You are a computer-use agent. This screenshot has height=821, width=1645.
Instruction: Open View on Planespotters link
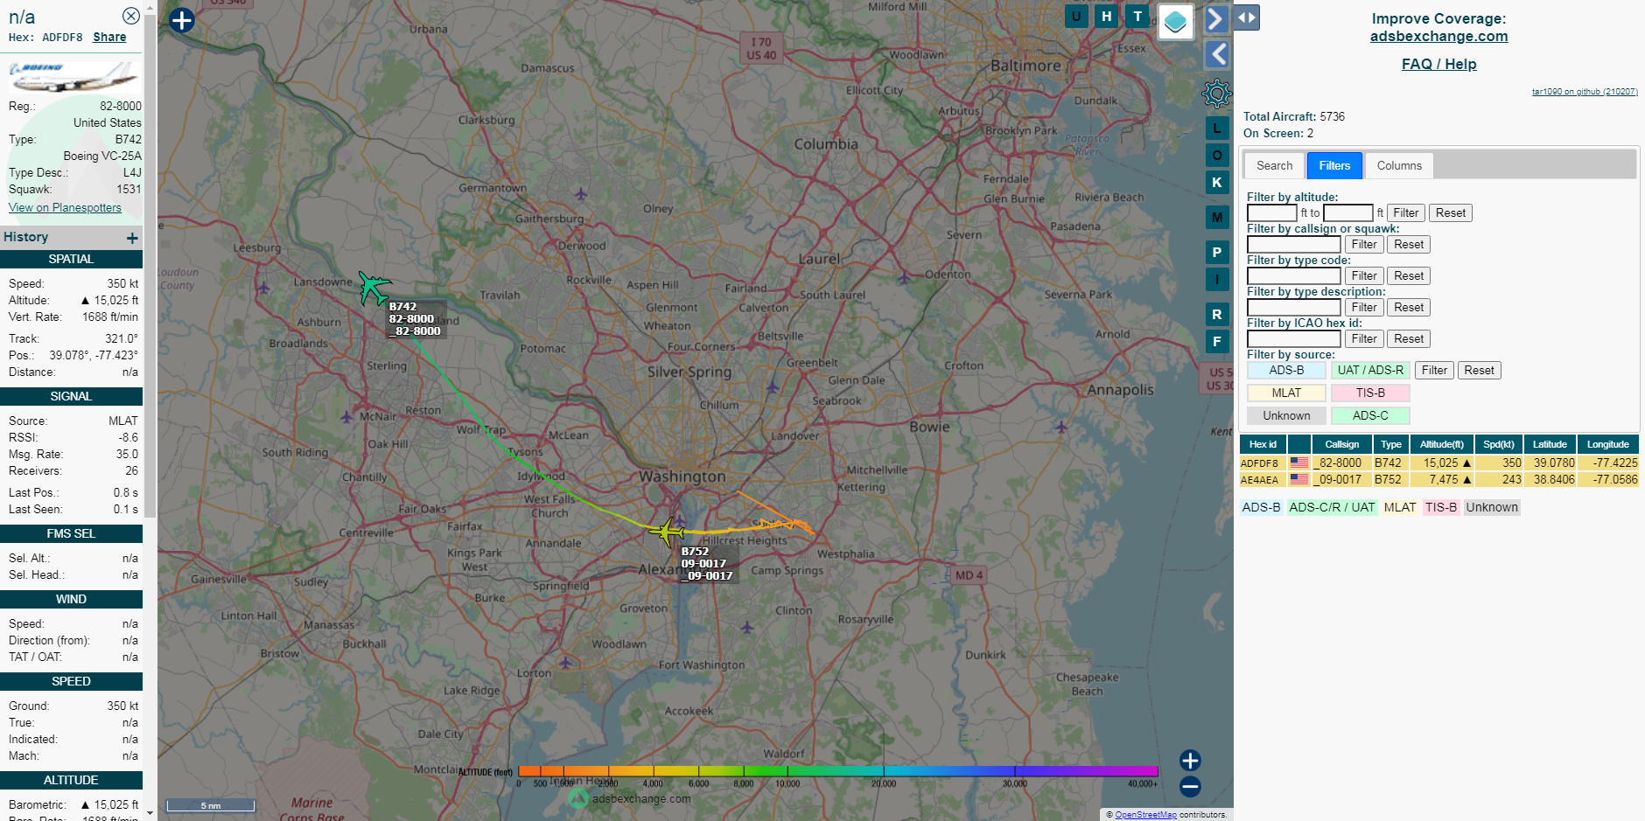click(65, 208)
